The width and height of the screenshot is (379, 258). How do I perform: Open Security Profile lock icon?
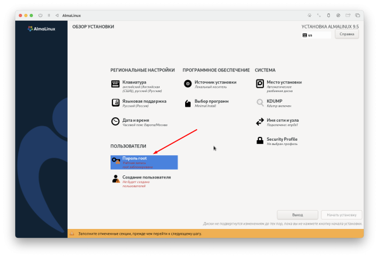(260, 141)
